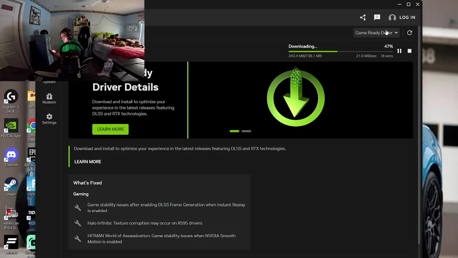This screenshot has height=258, width=458.
Task: Click wrench icon beside DLSS Frame Generation entry
Action: click(78, 208)
